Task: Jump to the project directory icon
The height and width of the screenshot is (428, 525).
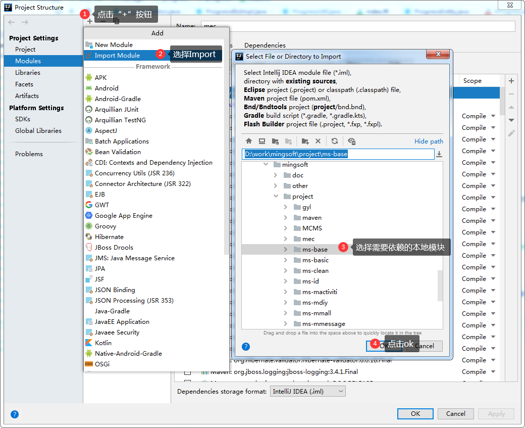Action: coord(275,141)
